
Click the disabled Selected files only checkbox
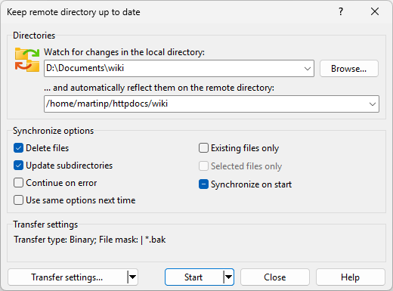click(x=203, y=166)
